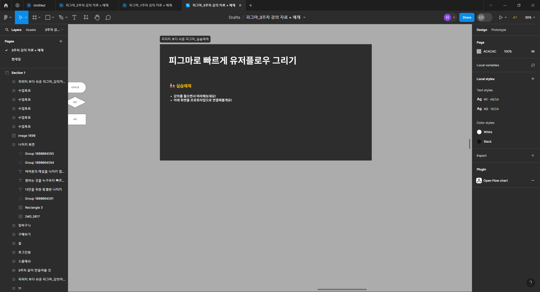Select the Hand tool
Screen dimensions: 540x292
(x=97, y=17)
